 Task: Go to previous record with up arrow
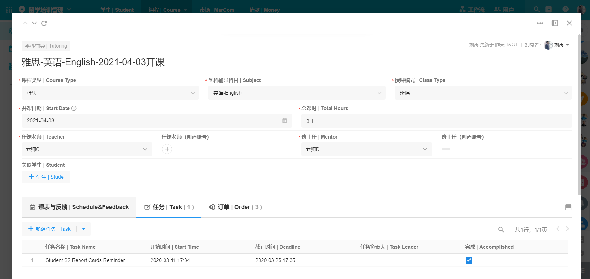(25, 23)
